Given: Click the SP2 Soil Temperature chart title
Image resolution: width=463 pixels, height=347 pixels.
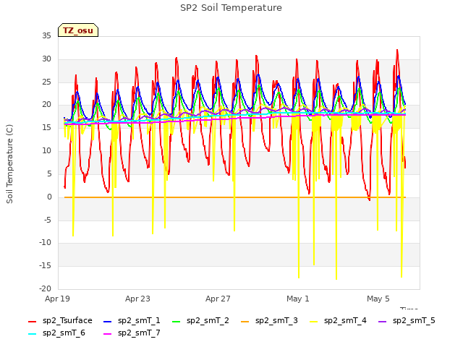Looking at the screenshot, I should pyautogui.click(x=231, y=8).
